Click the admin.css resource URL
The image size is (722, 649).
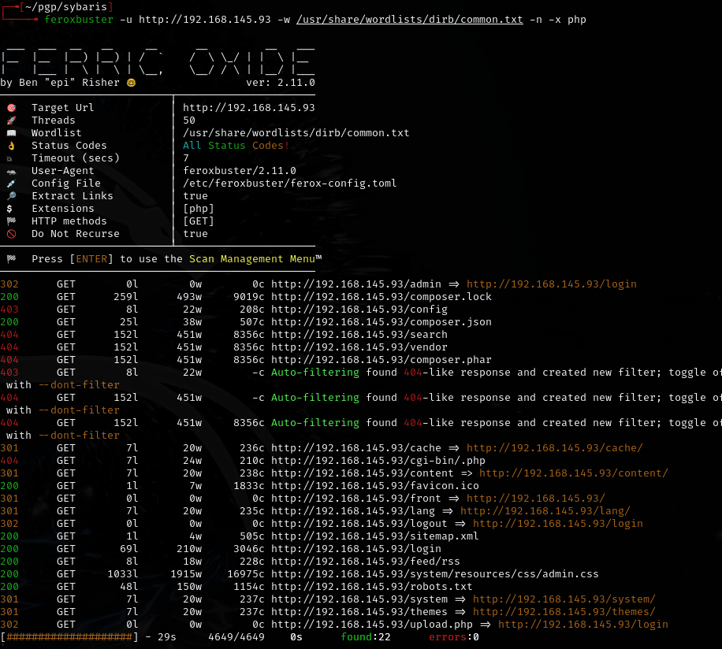tap(434, 574)
